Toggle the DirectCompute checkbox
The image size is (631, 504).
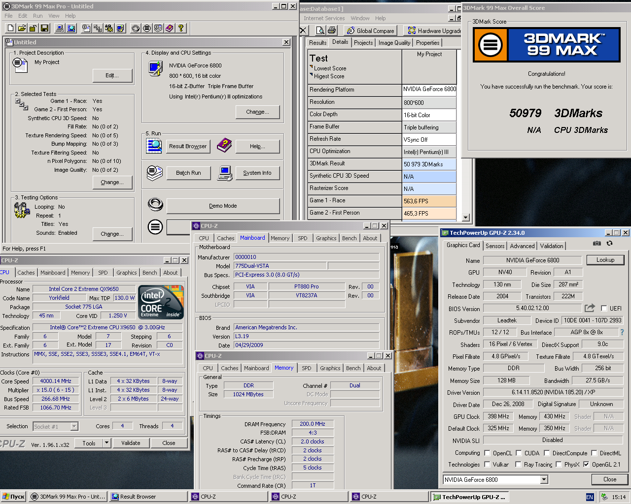coord(547,453)
